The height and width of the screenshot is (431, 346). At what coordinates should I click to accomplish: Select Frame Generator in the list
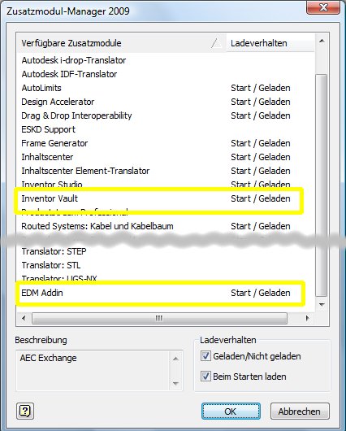tap(166, 143)
